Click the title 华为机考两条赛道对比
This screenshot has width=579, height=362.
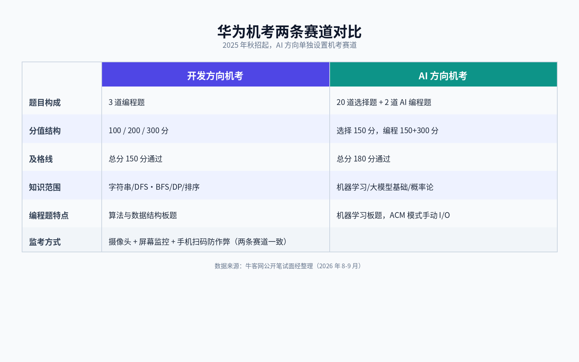[x=289, y=32]
